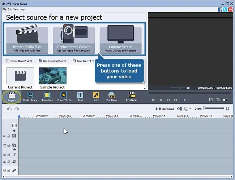Lock the voice recording track
The height and width of the screenshot is (180, 235).
tap(9, 170)
